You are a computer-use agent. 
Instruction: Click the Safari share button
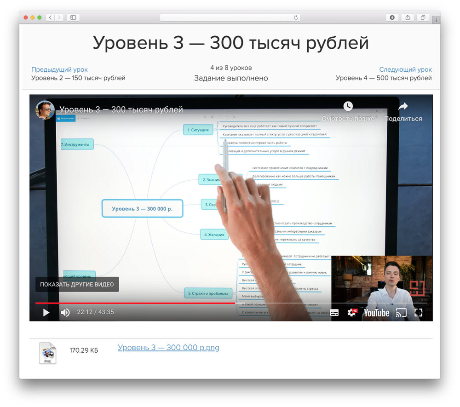click(408, 17)
